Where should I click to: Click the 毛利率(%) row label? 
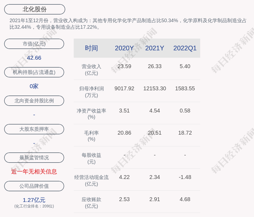(91, 136)
